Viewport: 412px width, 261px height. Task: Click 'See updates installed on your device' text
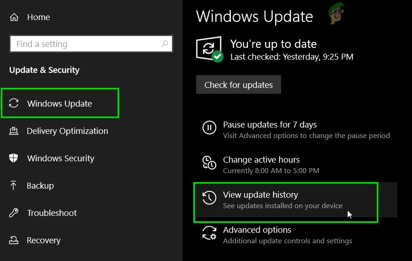(283, 206)
